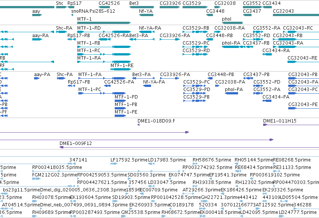Click EST label 347141
This screenshot has width=319, height=218.
point(78,160)
